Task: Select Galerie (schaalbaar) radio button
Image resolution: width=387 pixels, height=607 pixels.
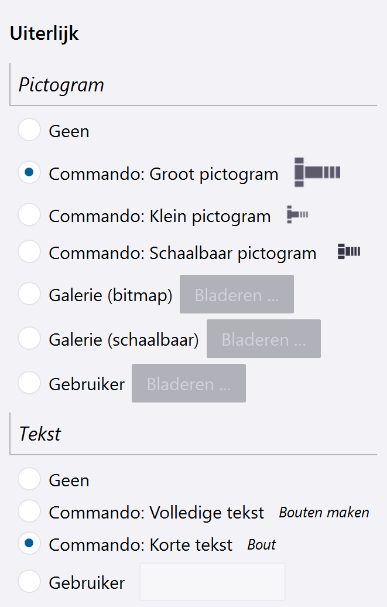Action: pyautogui.click(x=29, y=339)
